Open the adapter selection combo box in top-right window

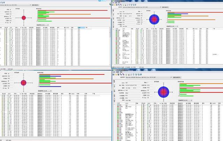tap(142, 7)
